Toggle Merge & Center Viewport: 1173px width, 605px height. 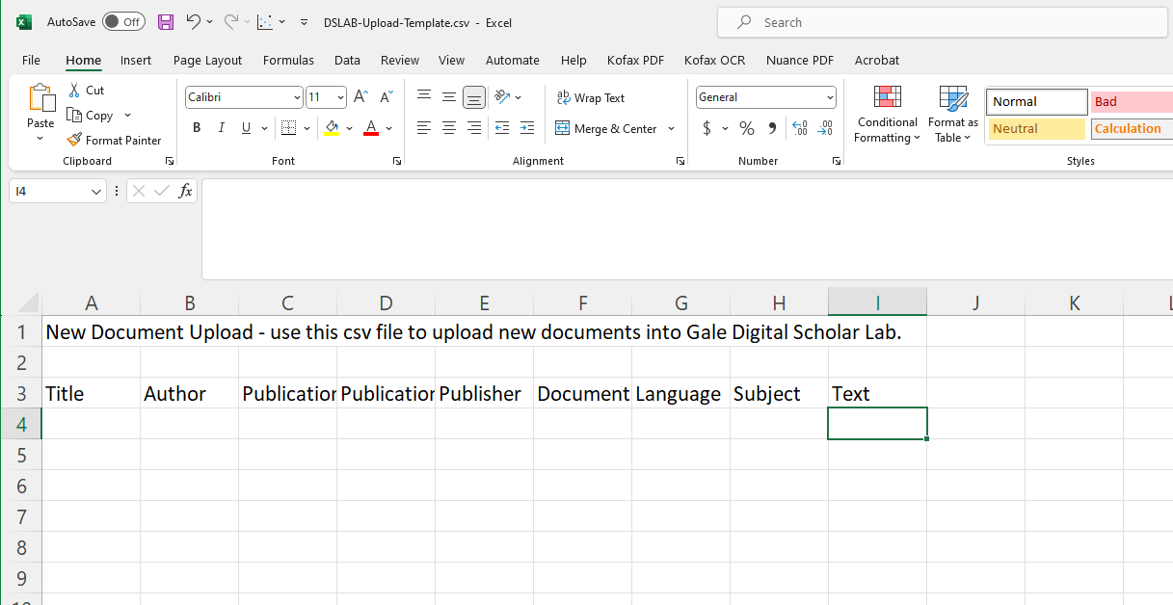[x=608, y=128]
